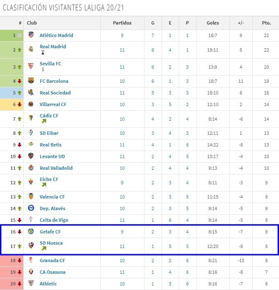
Task: Click the Villarreal CF crest icon
Action: click(31, 104)
